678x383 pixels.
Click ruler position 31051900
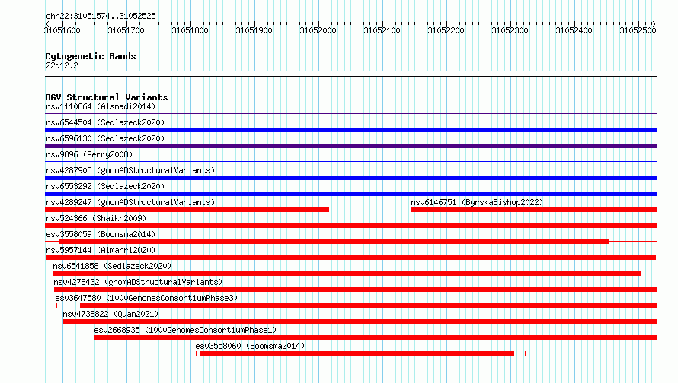coord(254,30)
